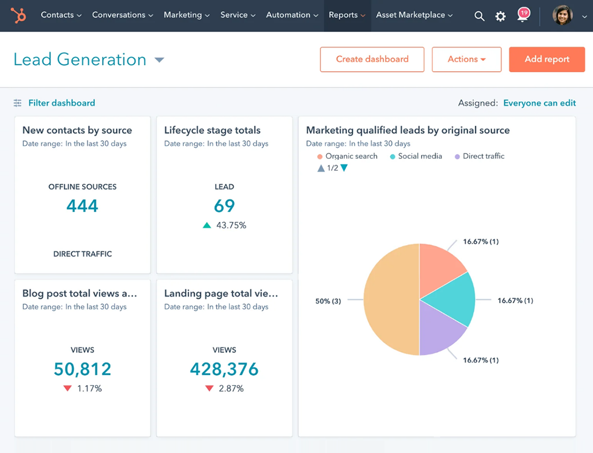Screen dimensions: 593x453
Task: Click the 444 offline sources value
Action: pyautogui.click(x=82, y=206)
